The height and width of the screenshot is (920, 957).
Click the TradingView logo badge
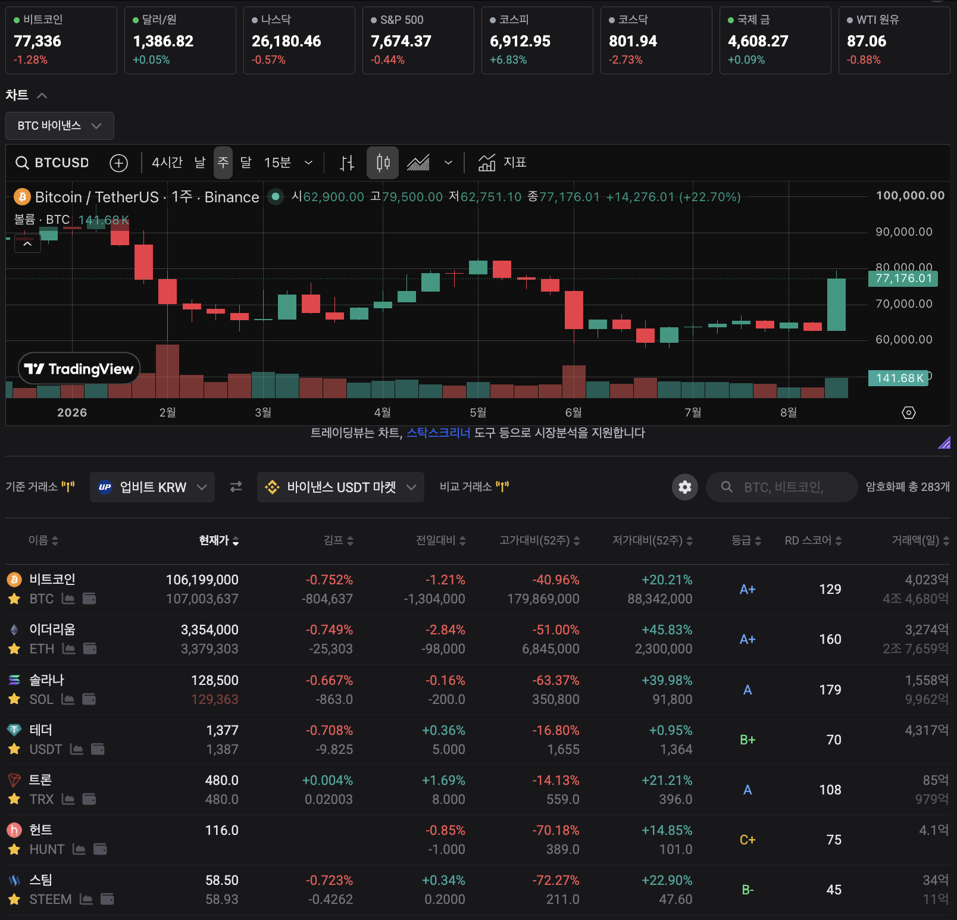79,369
